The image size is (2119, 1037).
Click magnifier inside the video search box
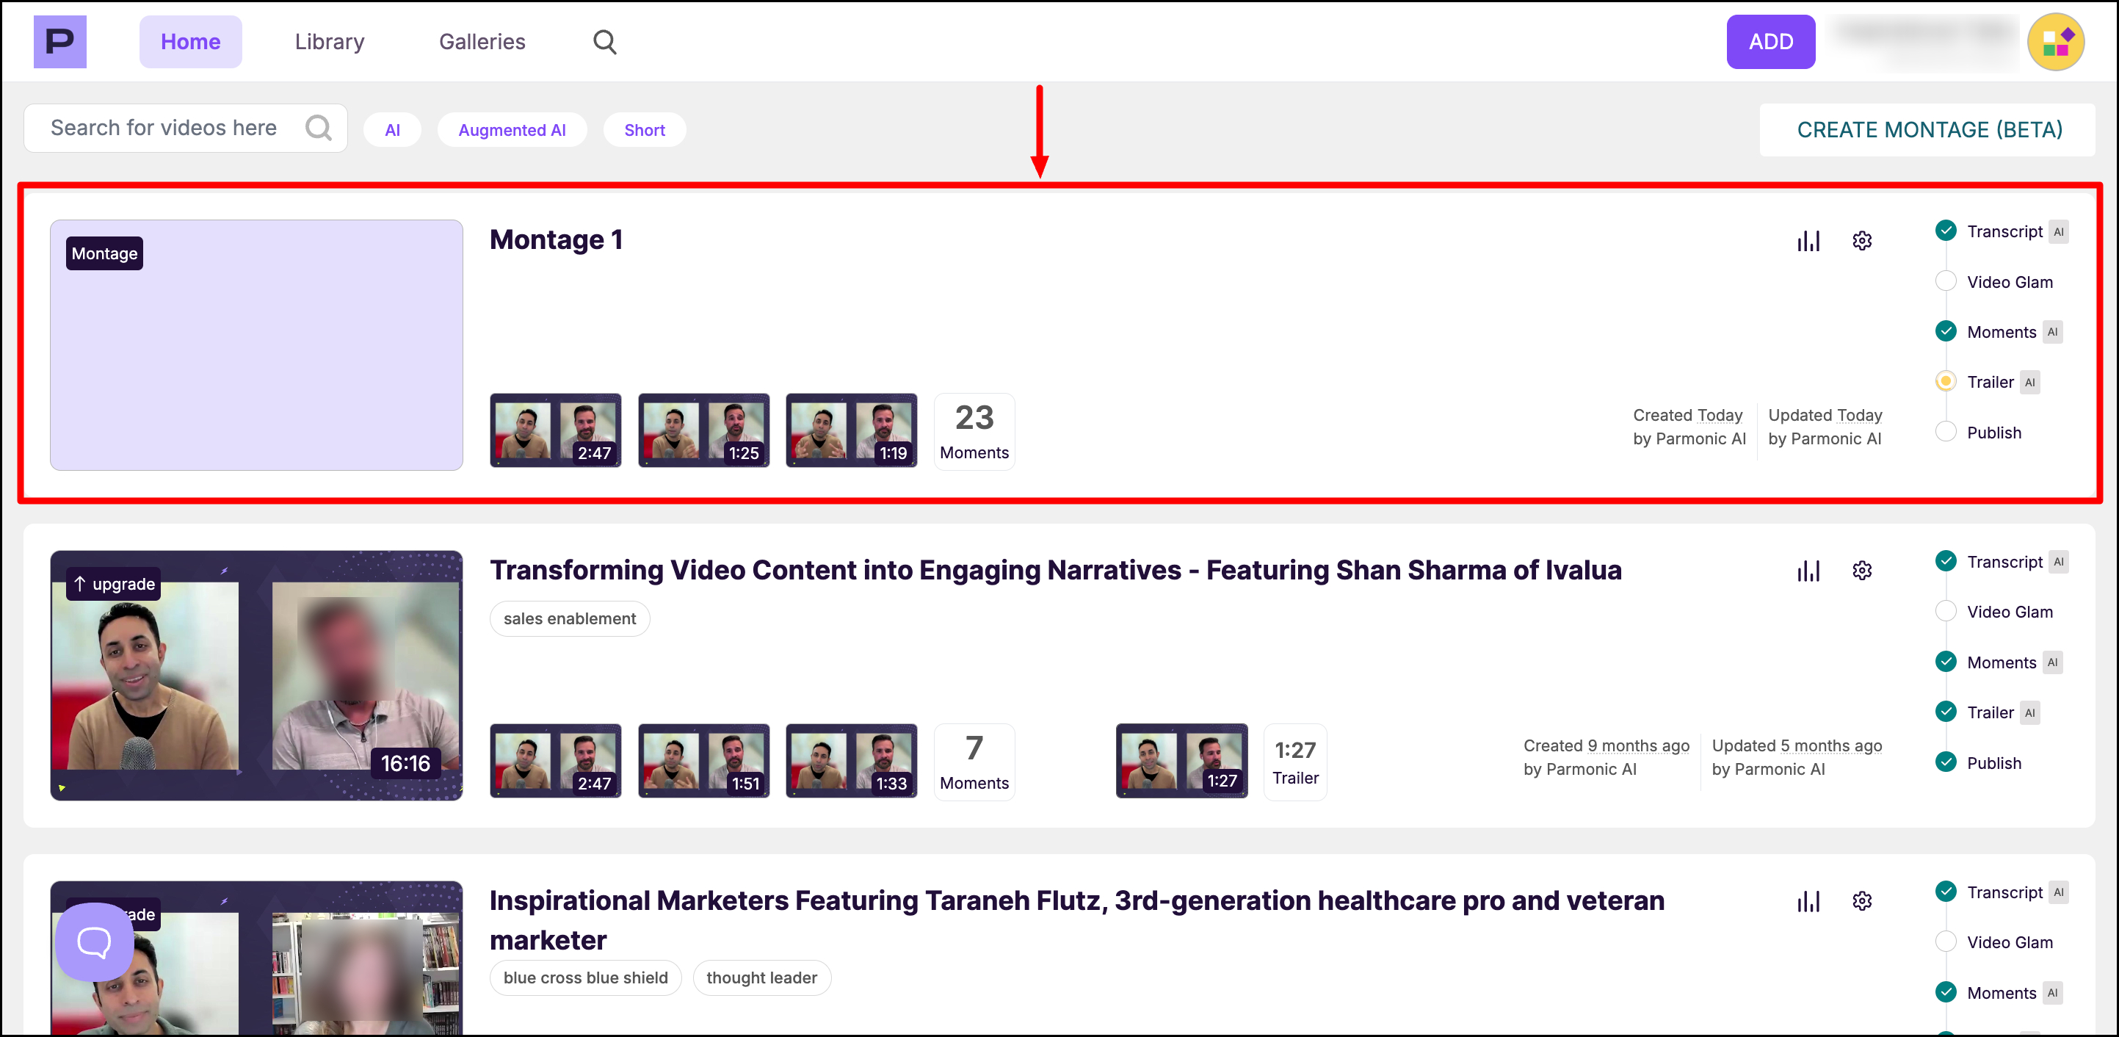click(319, 128)
